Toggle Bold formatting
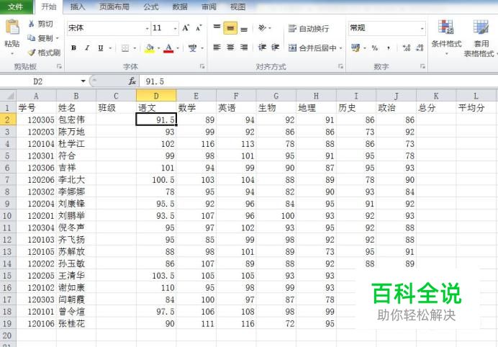Viewport: 498px width, 347px height. click(x=73, y=48)
